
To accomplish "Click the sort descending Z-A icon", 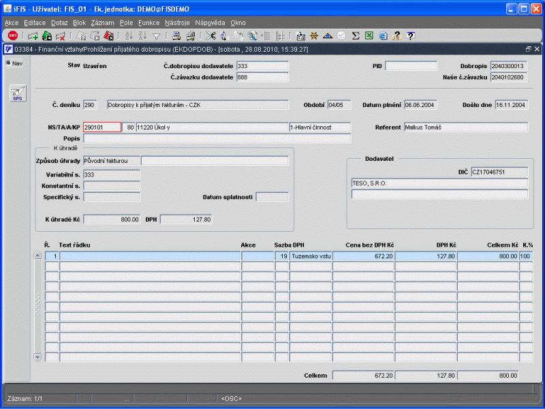I will pos(142,35).
